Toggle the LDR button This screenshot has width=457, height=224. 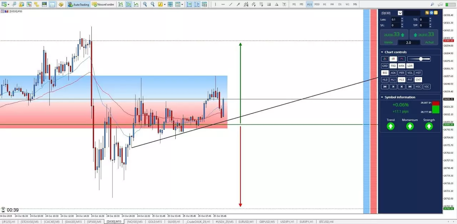click(410, 66)
